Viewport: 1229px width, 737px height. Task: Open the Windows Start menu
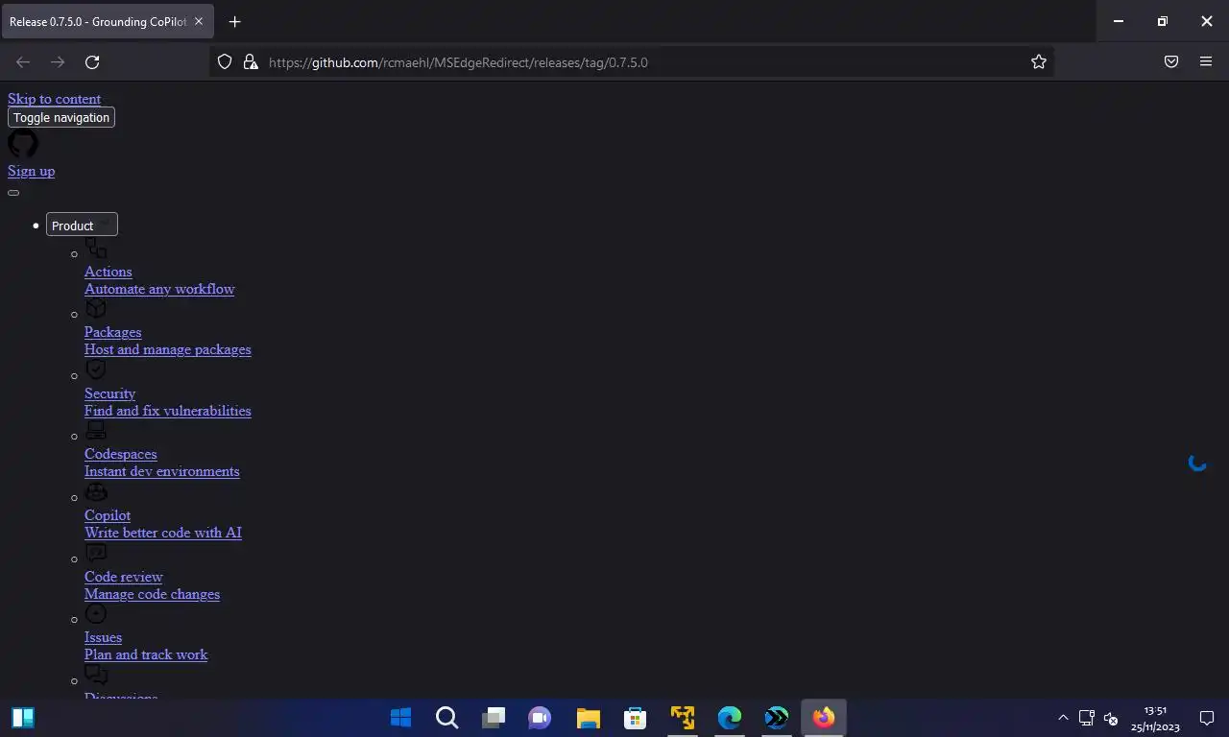tap(400, 718)
